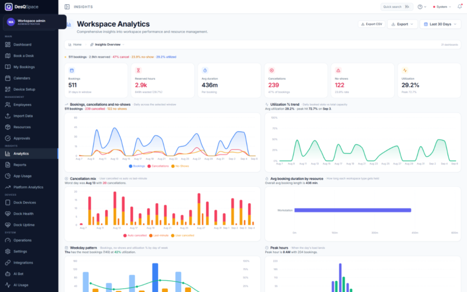The width and height of the screenshot is (467, 292).
Task: Change the Last 30 Days range
Action: point(440,24)
